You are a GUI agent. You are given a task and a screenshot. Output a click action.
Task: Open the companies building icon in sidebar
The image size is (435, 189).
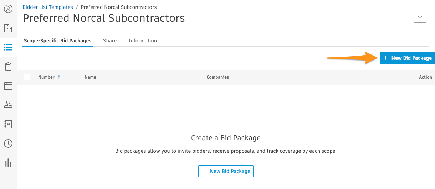[8, 28]
